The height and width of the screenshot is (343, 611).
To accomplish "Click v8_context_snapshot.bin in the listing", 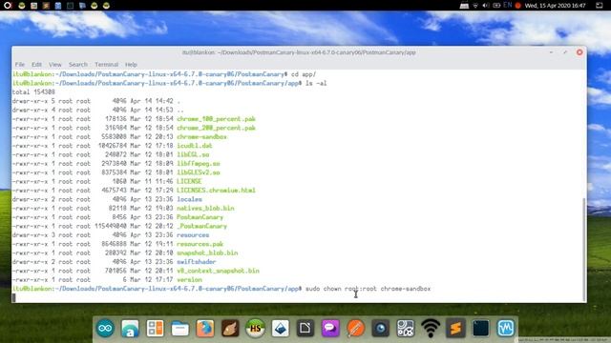I will (218, 271).
